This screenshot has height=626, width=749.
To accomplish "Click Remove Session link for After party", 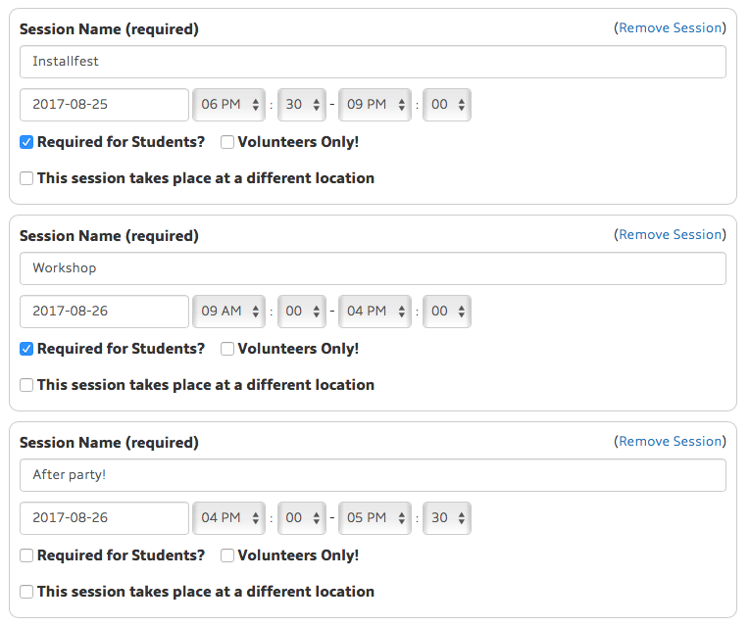I will click(670, 442).
